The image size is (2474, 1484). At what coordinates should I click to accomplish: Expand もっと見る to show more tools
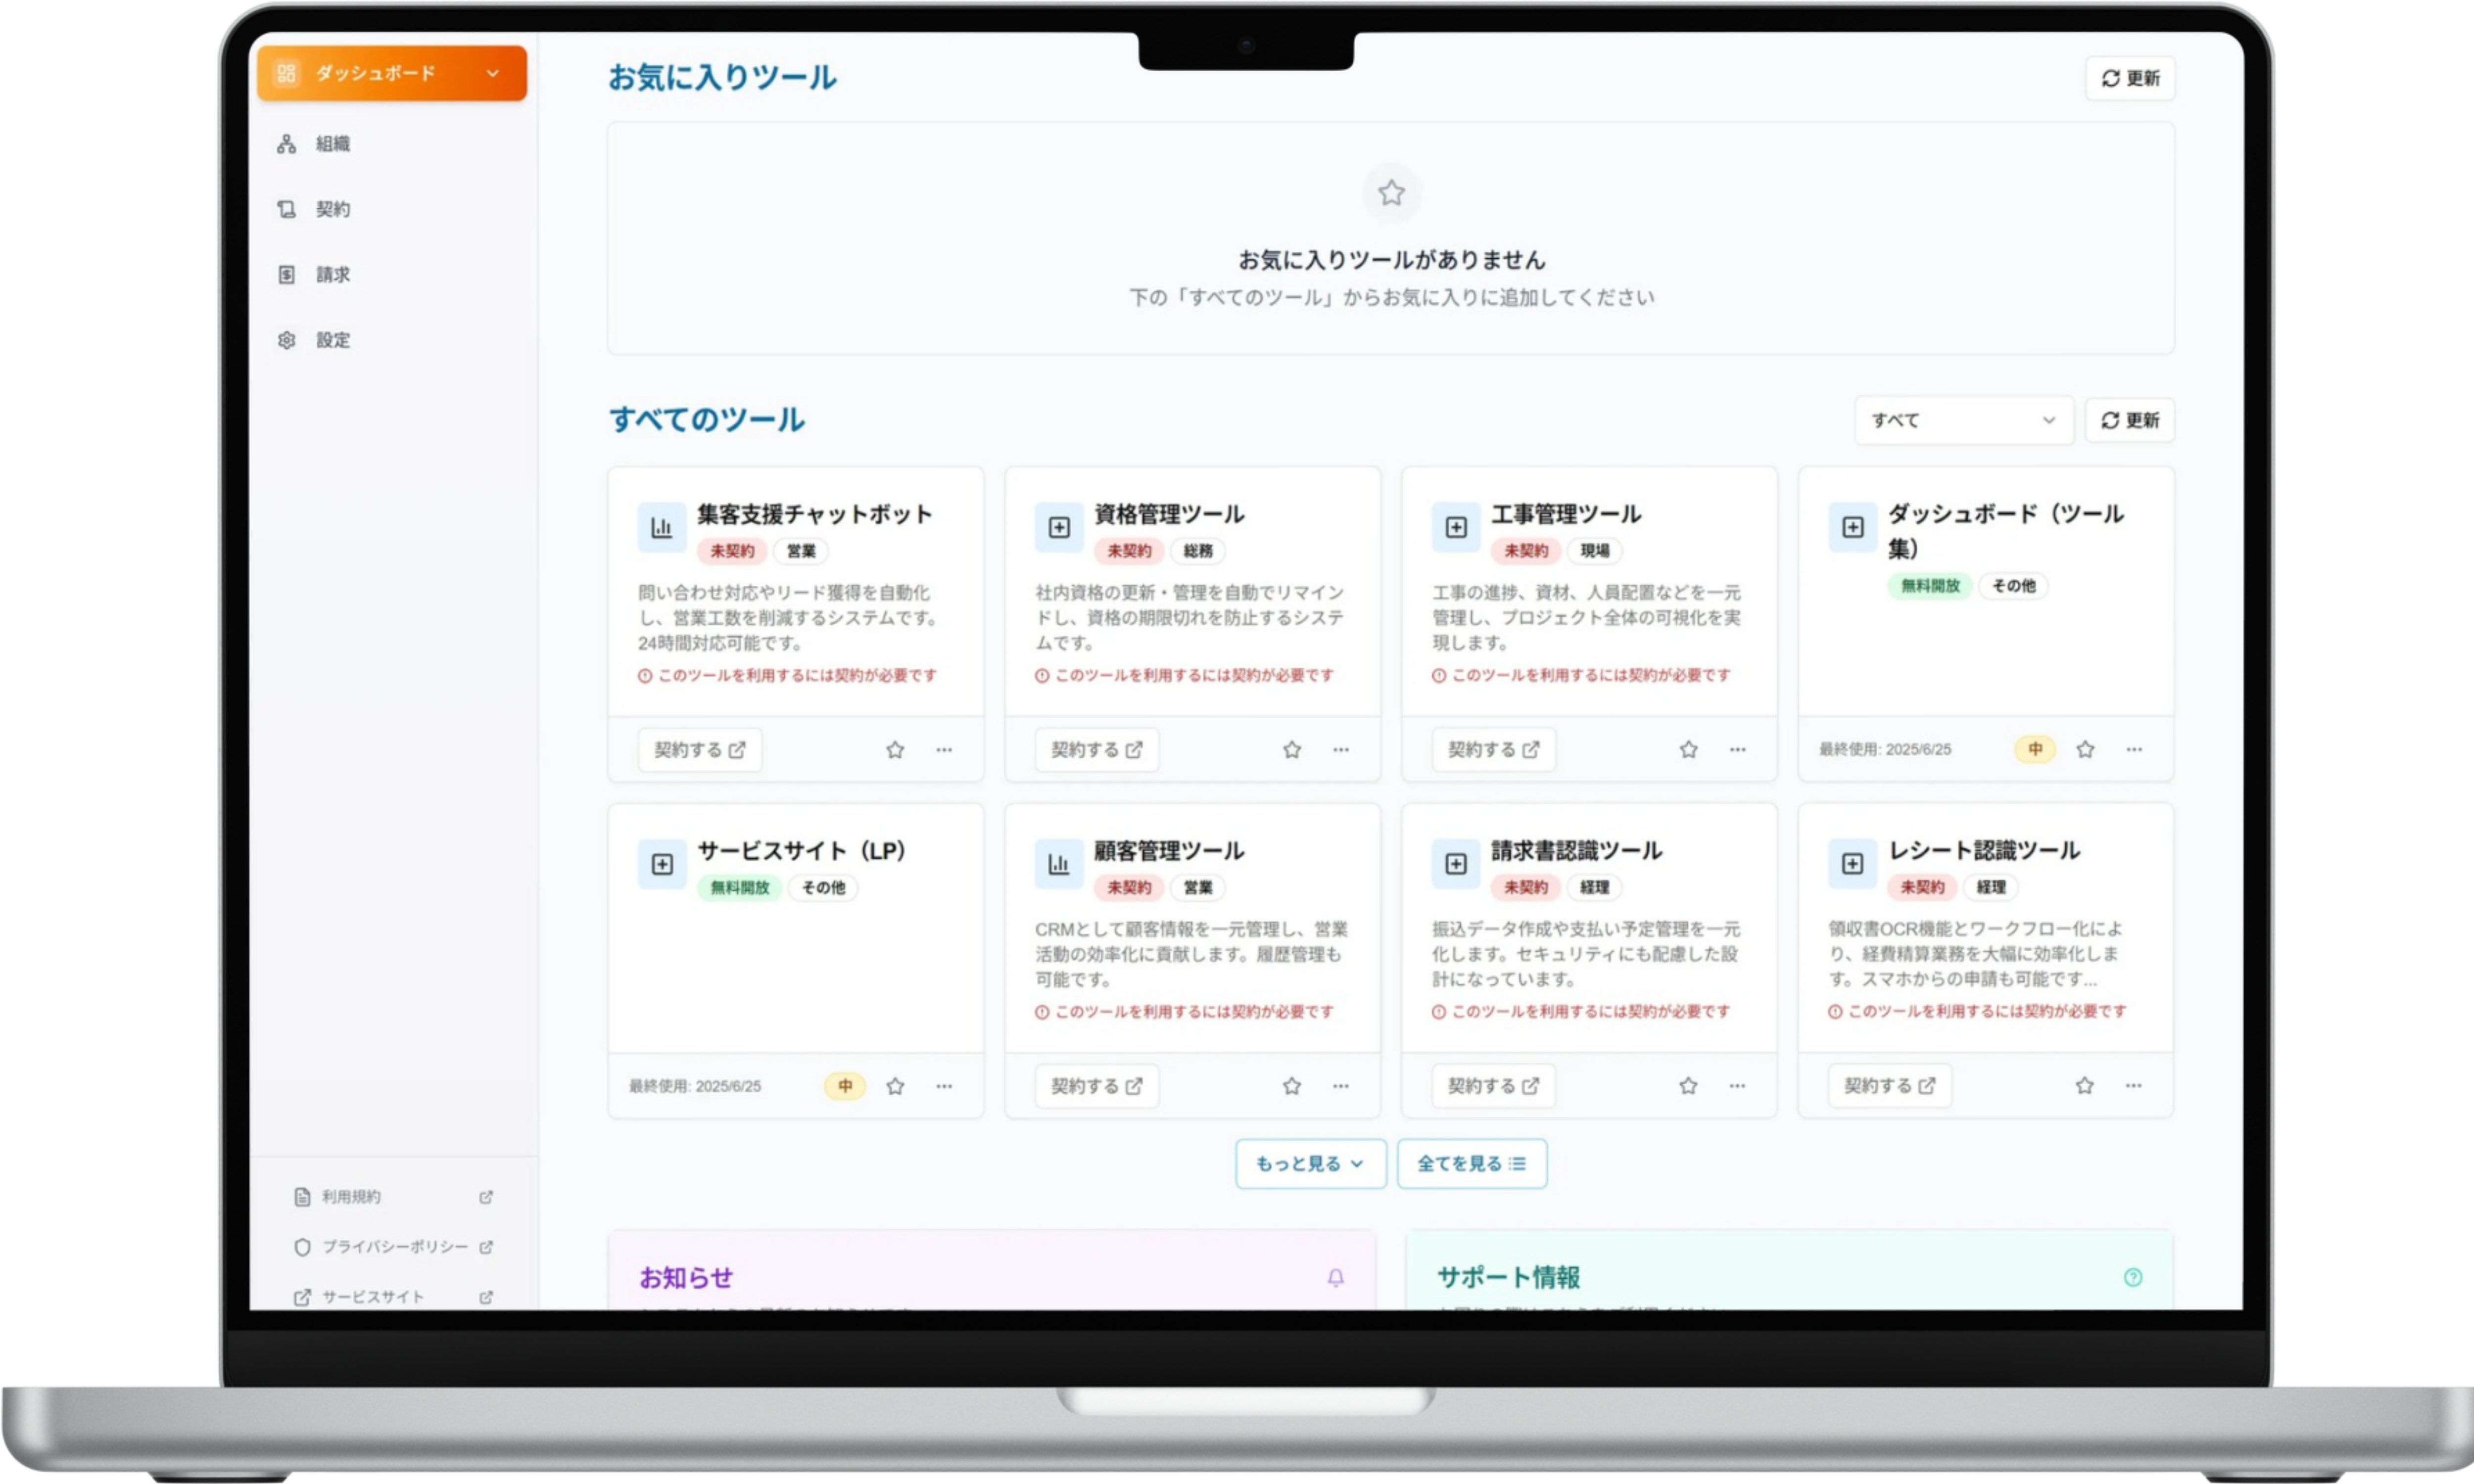1310,1163
